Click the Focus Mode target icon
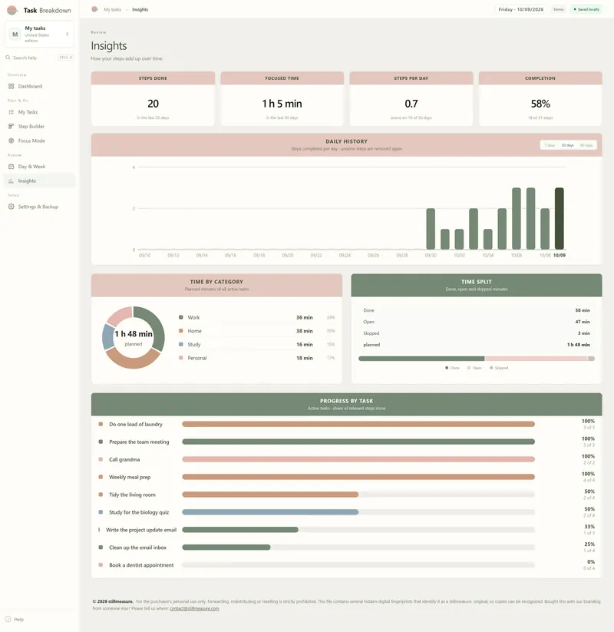614x632 pixels. tap(12, 141)
